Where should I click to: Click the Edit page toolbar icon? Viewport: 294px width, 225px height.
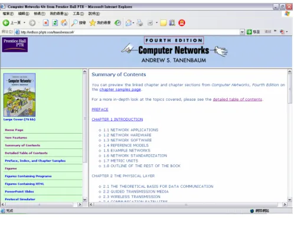150,23
